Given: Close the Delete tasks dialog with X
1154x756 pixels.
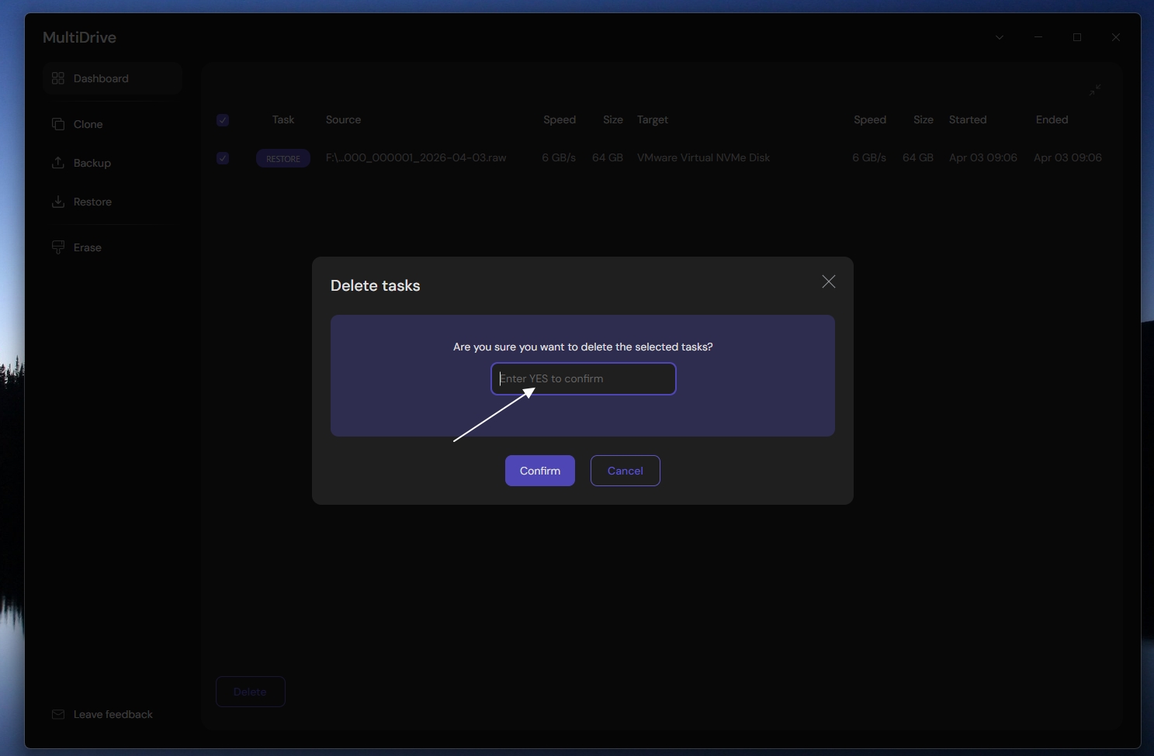Looking at the screenshot, I should [828, 282].
